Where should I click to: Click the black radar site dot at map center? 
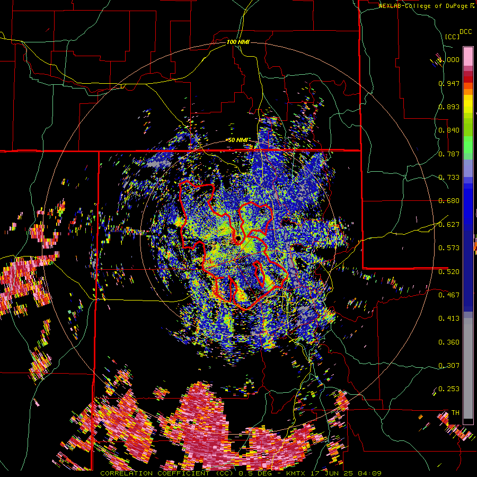coord(237,238)
